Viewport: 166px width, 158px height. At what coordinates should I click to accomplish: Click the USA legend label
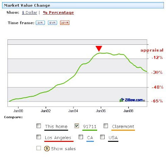pyautogui.click(x=113, y=138)
